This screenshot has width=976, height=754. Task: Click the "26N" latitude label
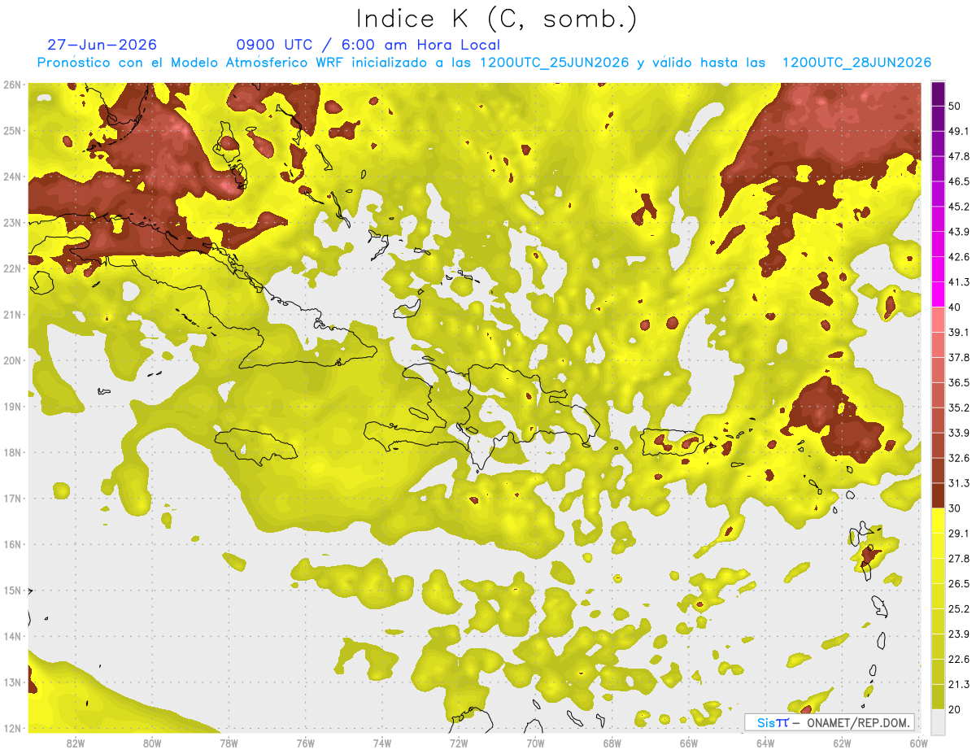[x=12, y=85]
